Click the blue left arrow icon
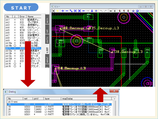 click(x=84, y=11)
